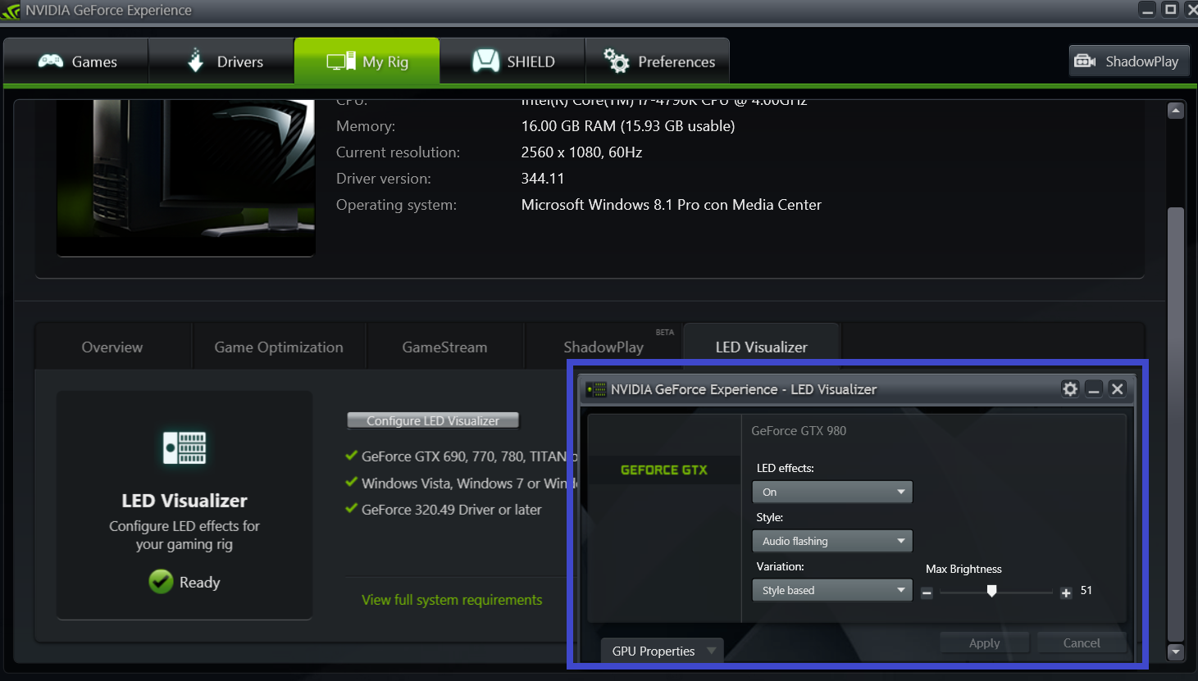Click the Max Brightness slider handle
This screenshot has height=681, width=1198.
992,591
